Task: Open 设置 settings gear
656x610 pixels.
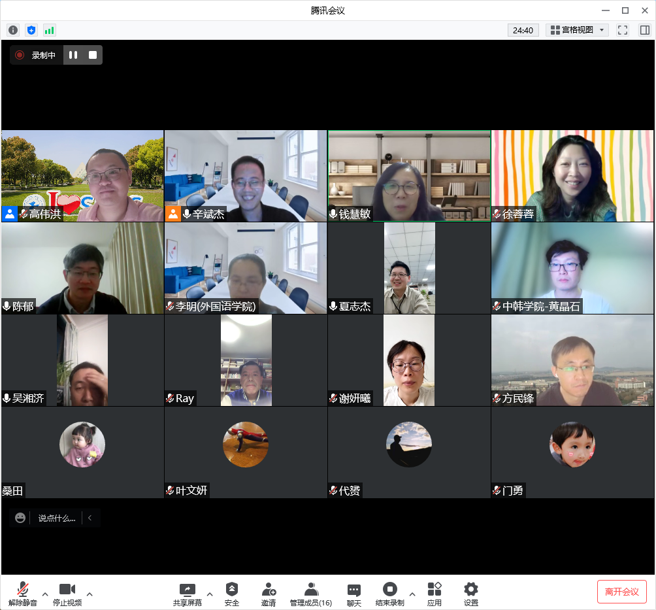Action: point(470,593)
